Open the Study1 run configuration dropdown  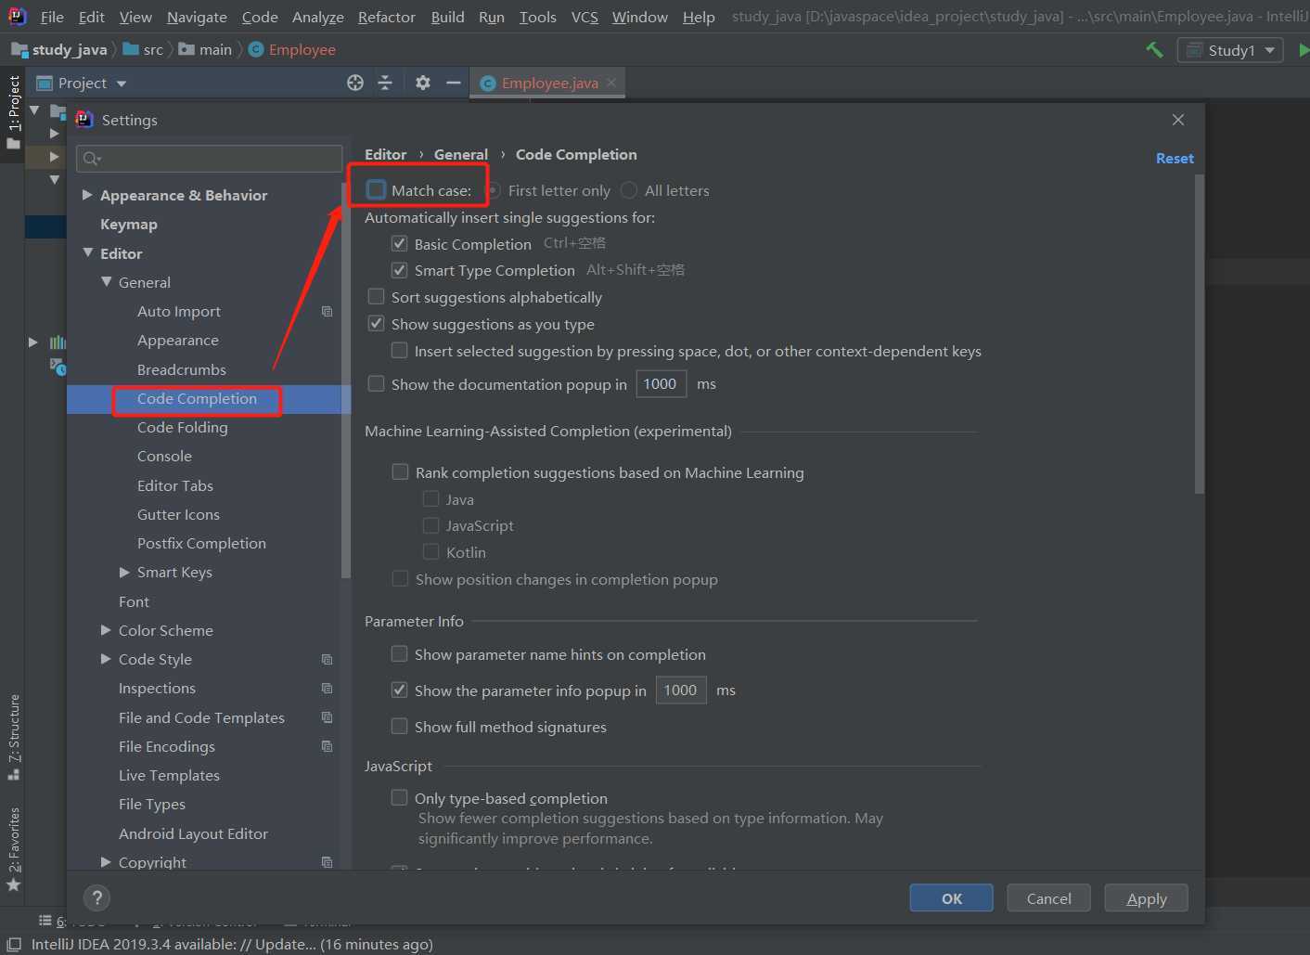(x=1230, y=50)
